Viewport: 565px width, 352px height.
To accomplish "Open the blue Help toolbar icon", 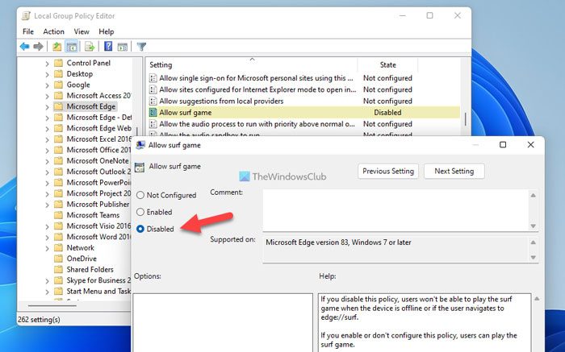I will pos(107,47).
